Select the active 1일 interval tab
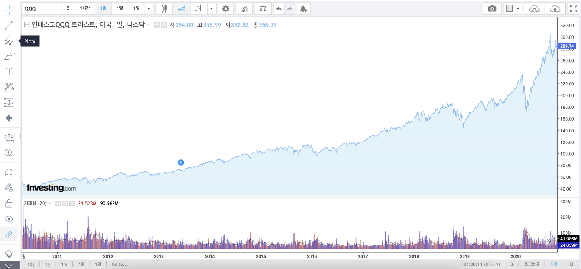Image resolution: width=581 pixels, height=269 pixels. click(103, 8)
